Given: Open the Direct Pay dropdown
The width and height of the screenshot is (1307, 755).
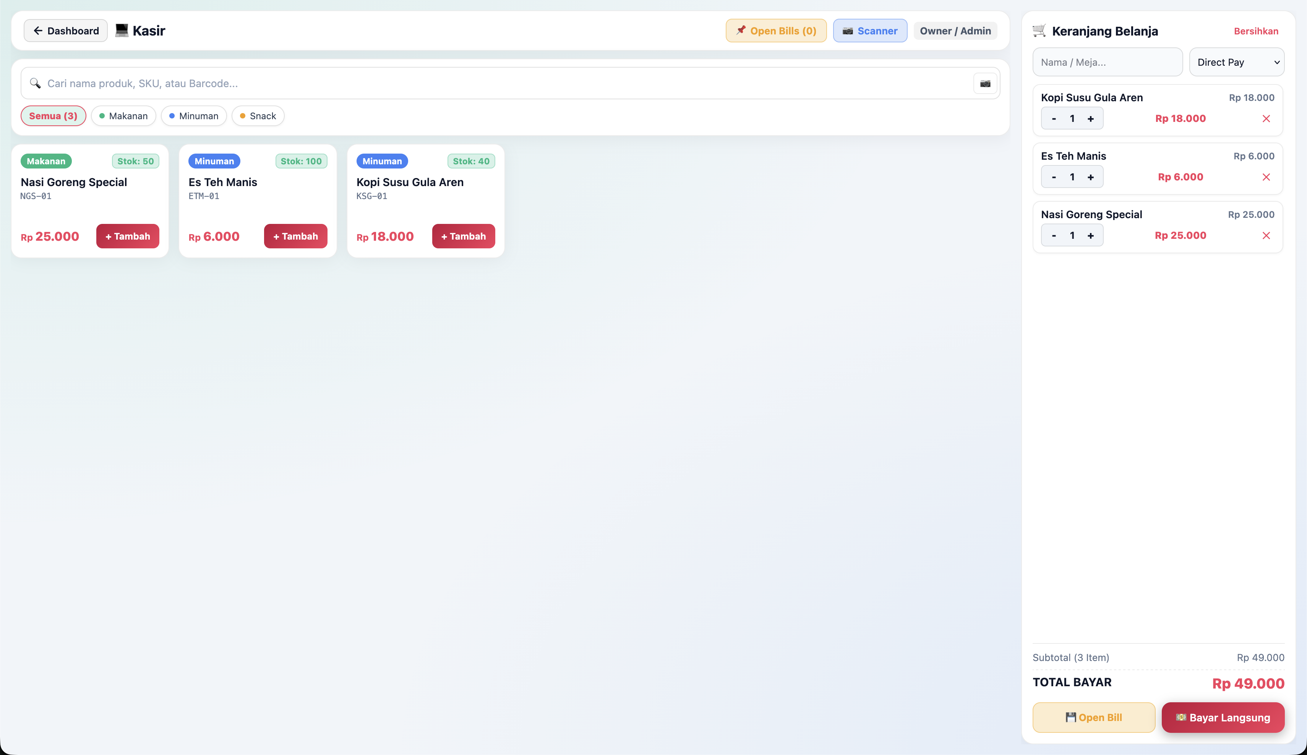Looking at the screenshot, I should [1236, 62].
